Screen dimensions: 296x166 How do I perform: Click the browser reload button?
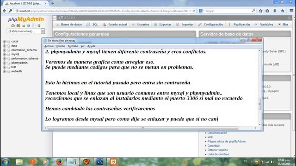pos(194,11)
